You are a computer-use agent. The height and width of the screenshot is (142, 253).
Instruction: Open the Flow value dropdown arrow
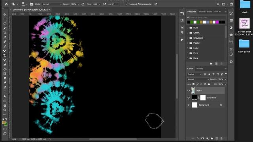pos(100,4)
